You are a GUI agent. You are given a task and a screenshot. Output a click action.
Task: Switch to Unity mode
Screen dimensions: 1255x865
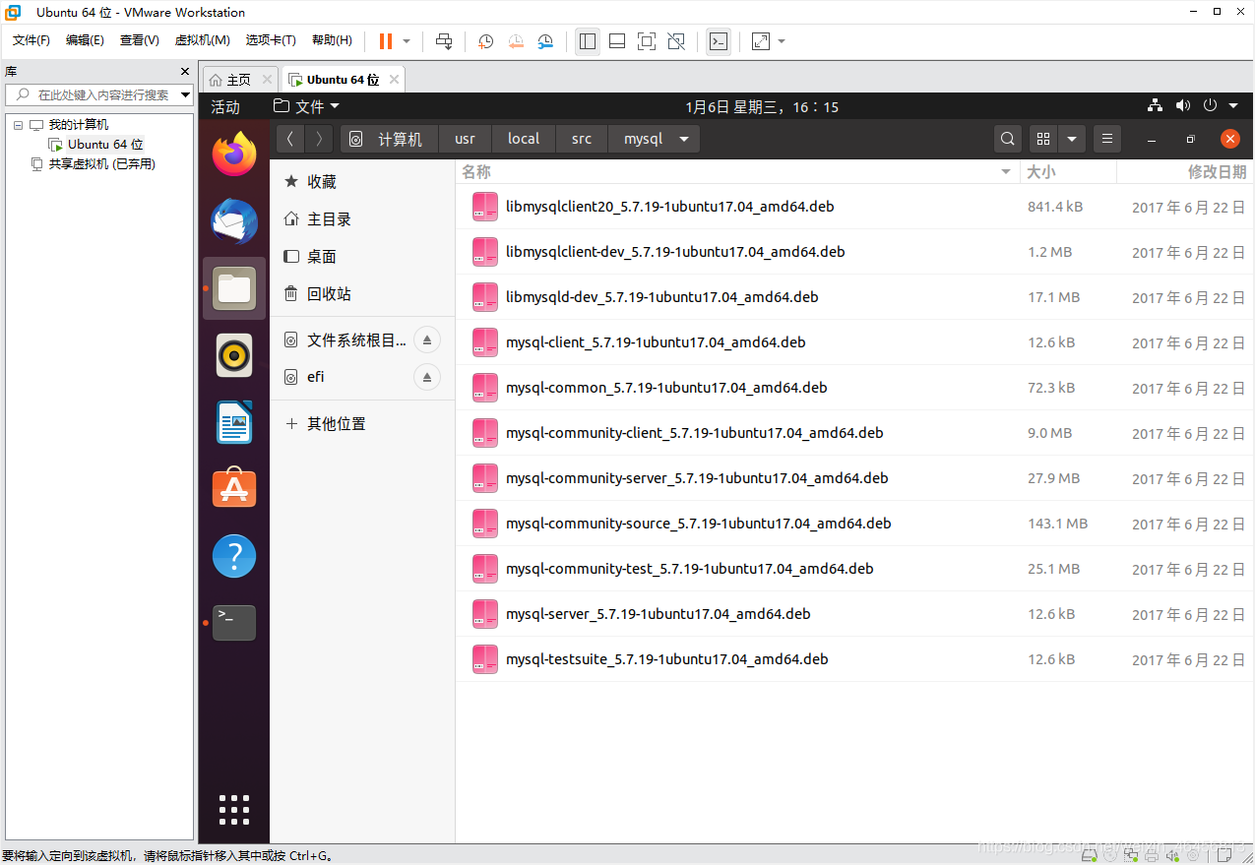click(676, 41)
